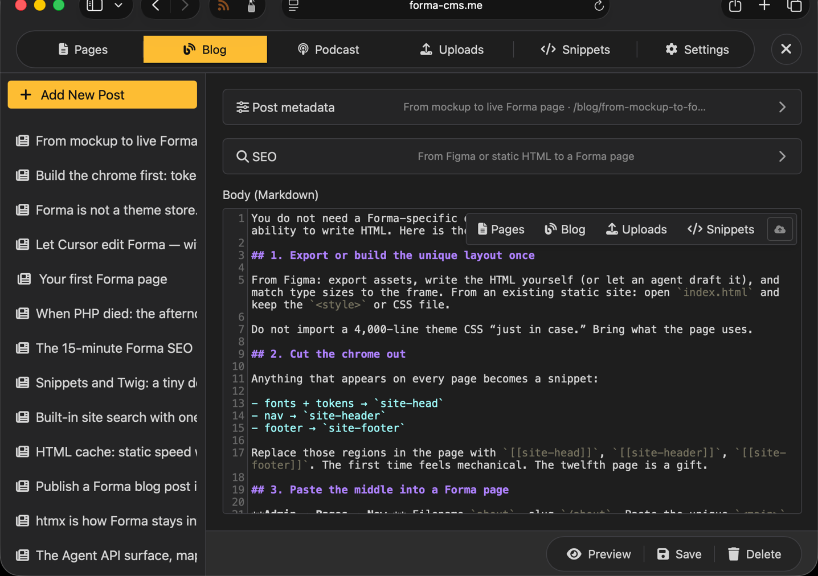
Task: Click the eye icon on Preview
Action: pos(574,554)
